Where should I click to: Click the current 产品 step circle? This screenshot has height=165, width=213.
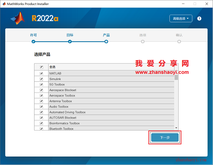(x=106, y=42)
